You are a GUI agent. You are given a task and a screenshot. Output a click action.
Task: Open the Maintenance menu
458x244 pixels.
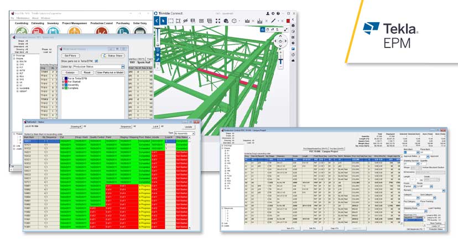pyautogui.click(x=23, y=18)
